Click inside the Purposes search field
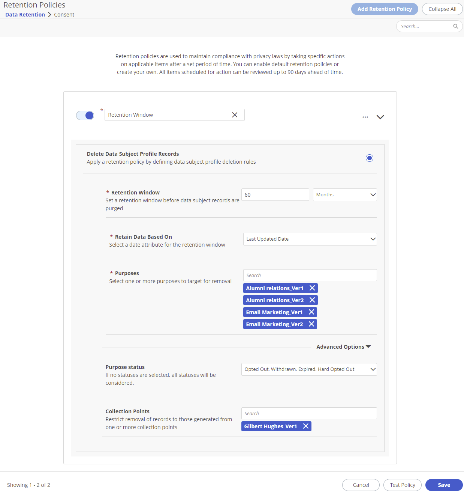464x494 pixels. (310, 275)
